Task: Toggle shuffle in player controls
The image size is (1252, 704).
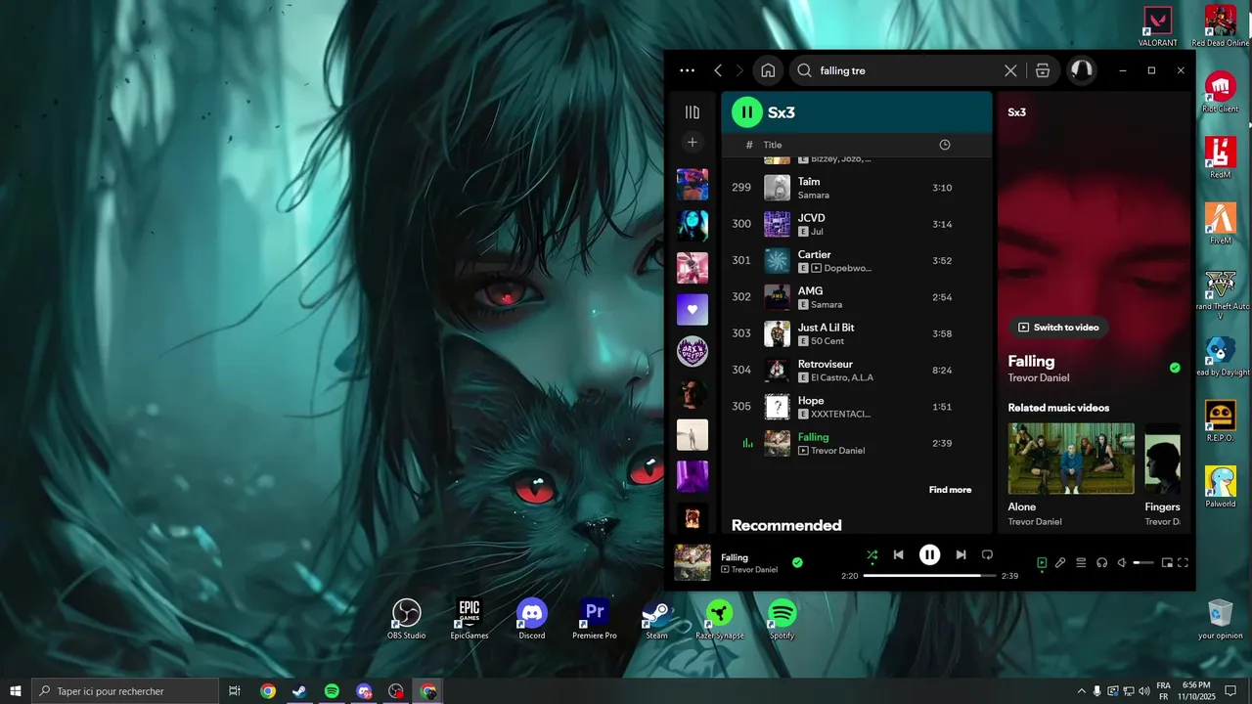Action: 872,554
